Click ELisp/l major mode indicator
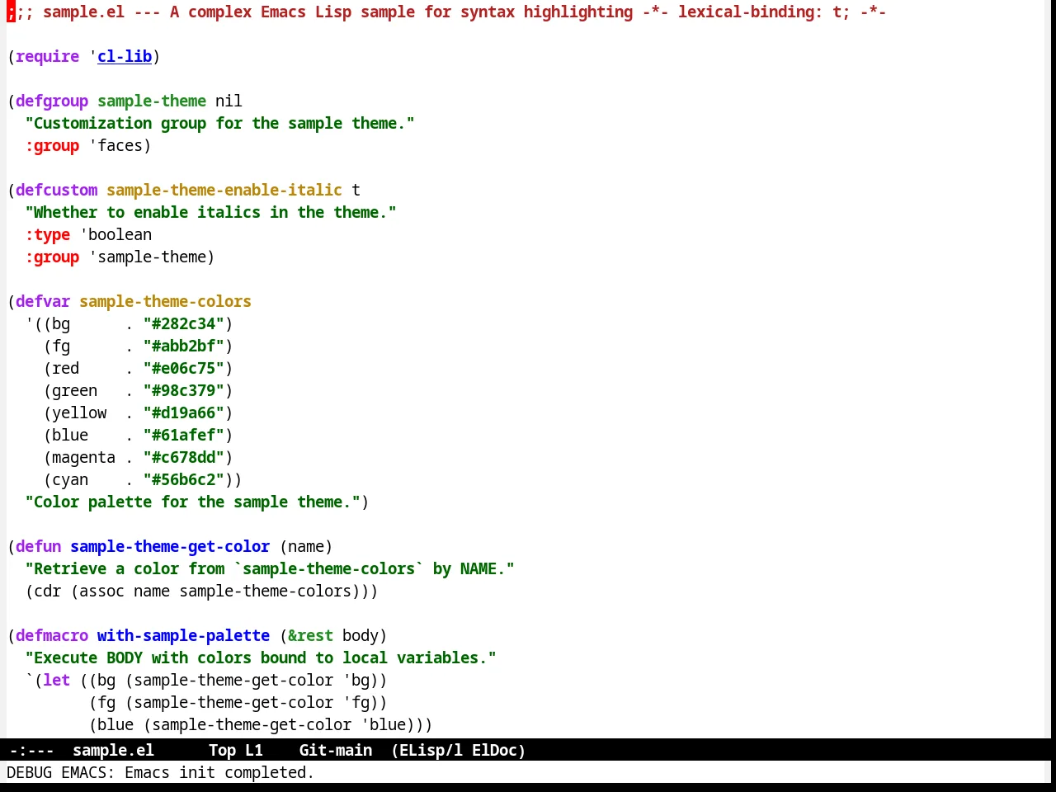The image size is (1056, 792). [427, 750]
